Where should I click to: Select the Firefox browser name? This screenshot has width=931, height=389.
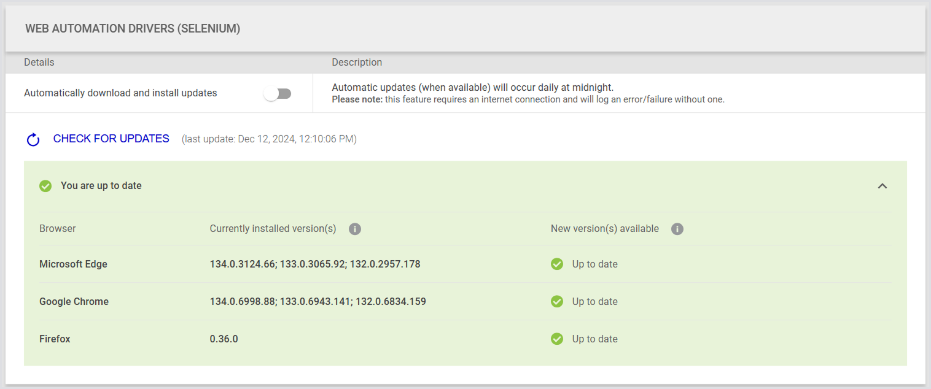(55, 339)
